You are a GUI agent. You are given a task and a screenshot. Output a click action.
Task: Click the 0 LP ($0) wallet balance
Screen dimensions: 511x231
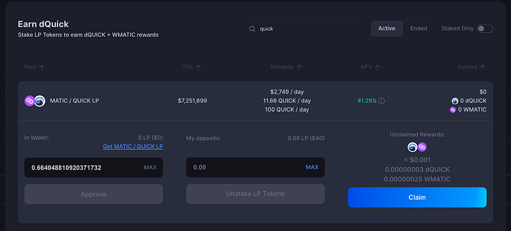click(x=151, y=138)
